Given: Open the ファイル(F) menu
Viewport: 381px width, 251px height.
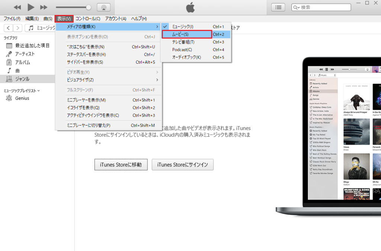Looking at the screenshot, I should [x=12, y=19].
